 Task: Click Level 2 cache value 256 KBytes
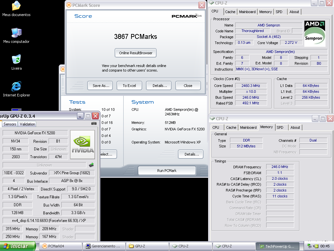[x=311, y=97]
